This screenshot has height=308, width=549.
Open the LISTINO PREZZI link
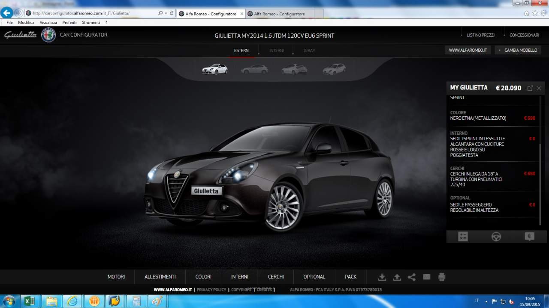point(481,35)
